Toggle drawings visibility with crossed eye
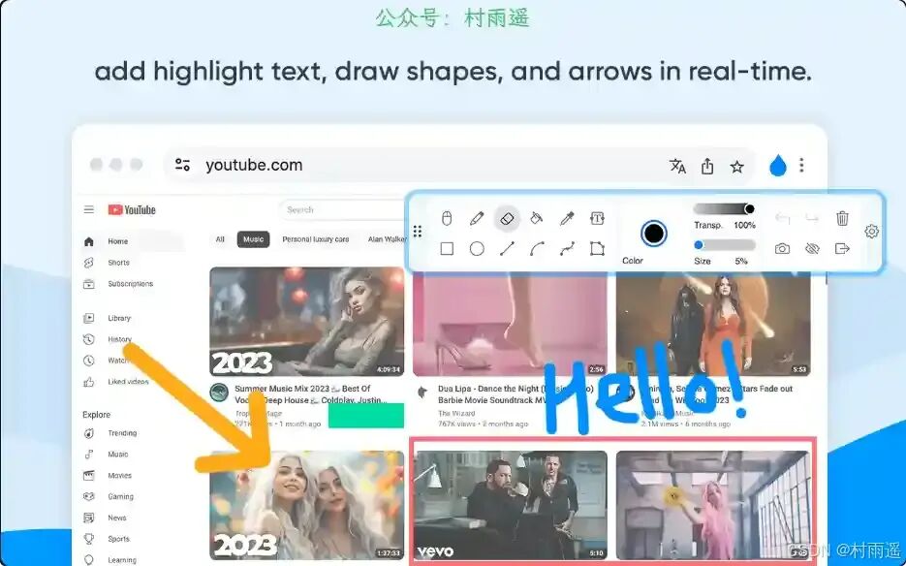The image size is (906, 566). click(812, 249)
